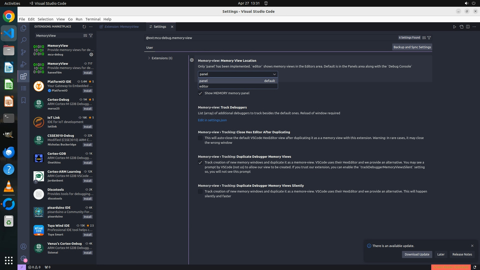Switch to Extension: MemoryView tab
Viewport: 480px width, 270px height.
tap(121, 27)
